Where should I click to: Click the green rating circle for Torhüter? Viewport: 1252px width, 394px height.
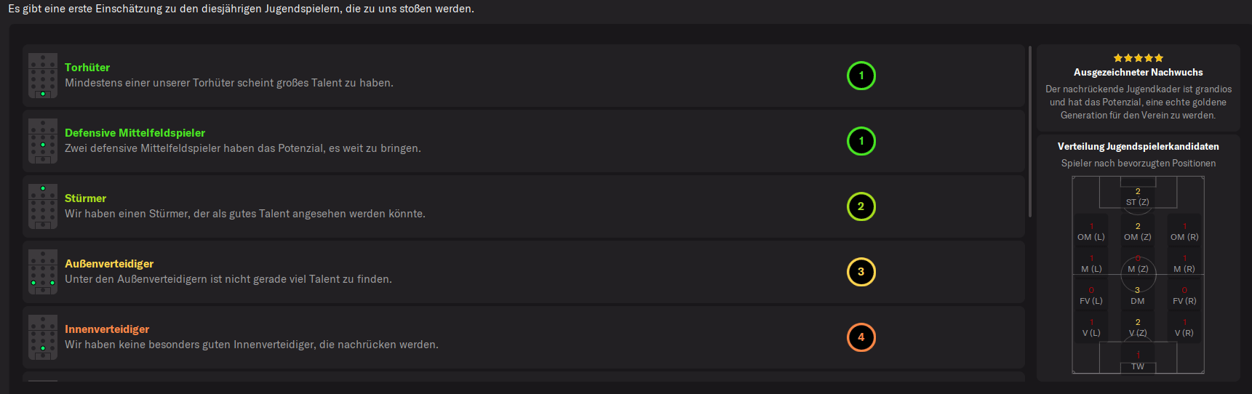click(x=861, y=76)
